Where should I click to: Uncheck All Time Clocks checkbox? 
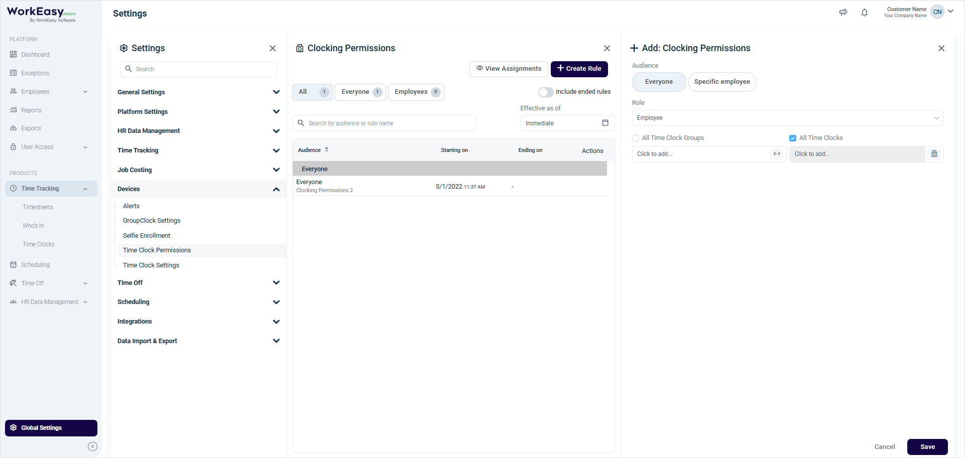(x=793, y=138)
